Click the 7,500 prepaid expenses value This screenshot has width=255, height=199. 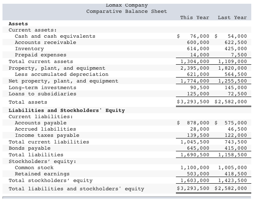tap(239, 55)
